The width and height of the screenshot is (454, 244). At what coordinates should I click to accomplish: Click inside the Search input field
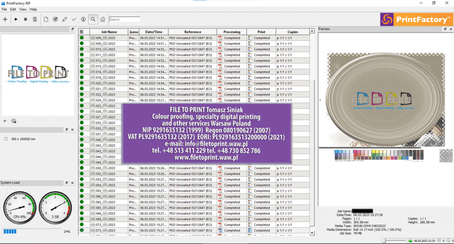click(125, 19)
